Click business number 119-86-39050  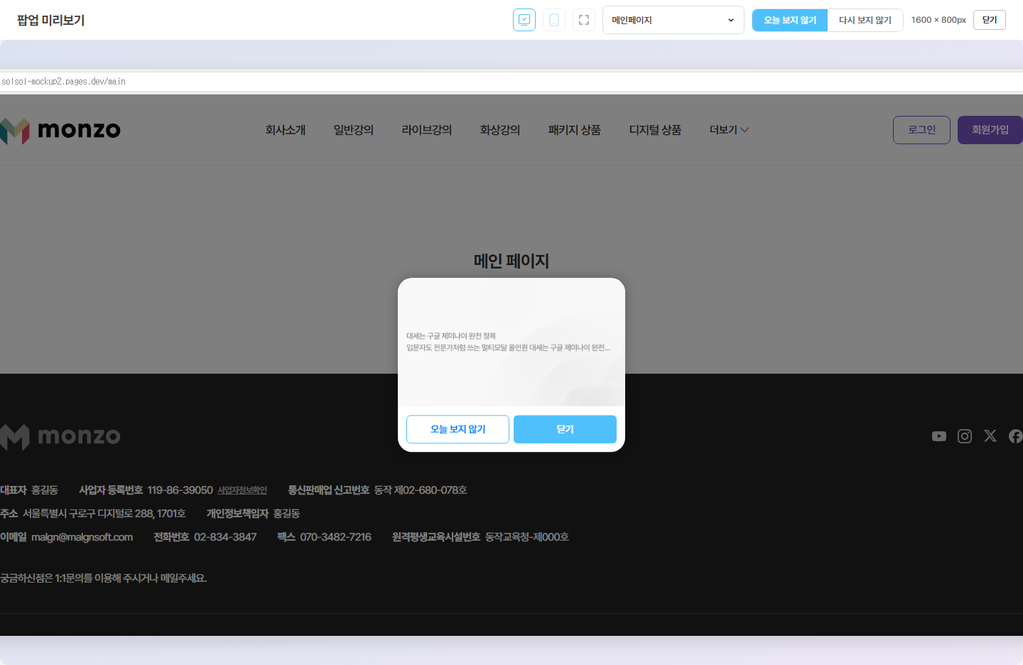pyautogui.click(x=180, y=490)
